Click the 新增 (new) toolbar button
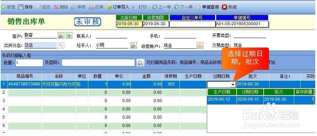 tap(8, 7)
